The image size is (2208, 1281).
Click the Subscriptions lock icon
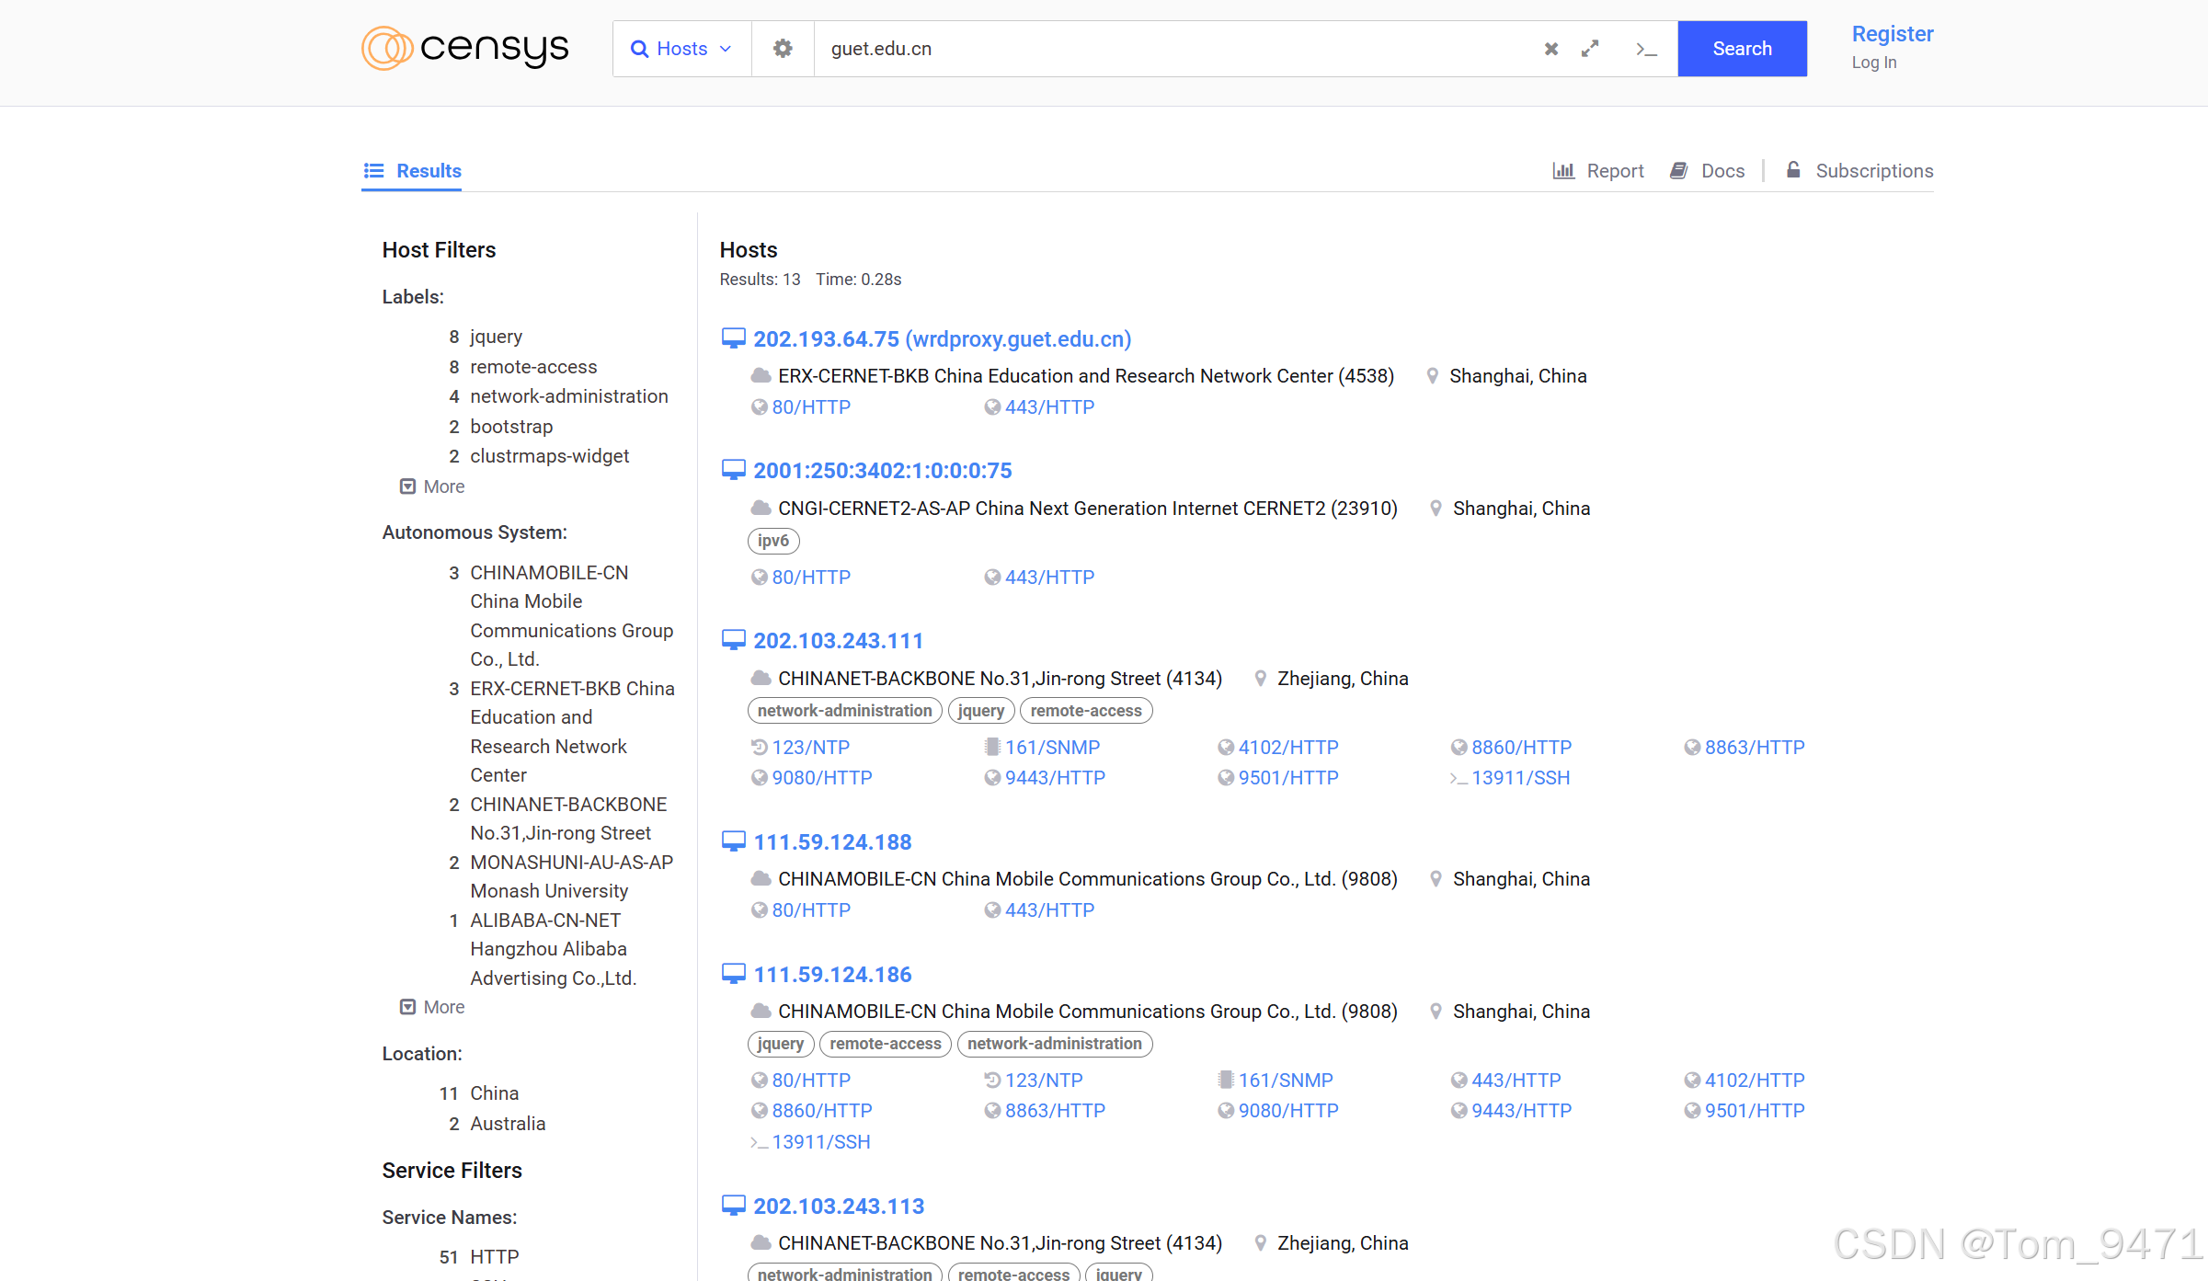click(1793, 170)
